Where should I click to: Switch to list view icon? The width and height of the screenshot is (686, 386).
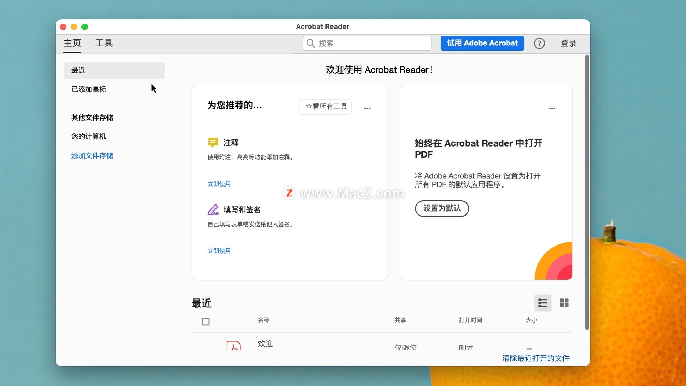pyautogui.click(x=543, y=303)
